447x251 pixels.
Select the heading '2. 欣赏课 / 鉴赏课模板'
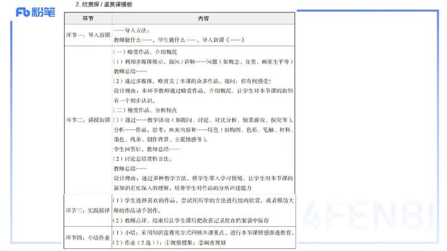pyautogui.click(x=104, y=4)
